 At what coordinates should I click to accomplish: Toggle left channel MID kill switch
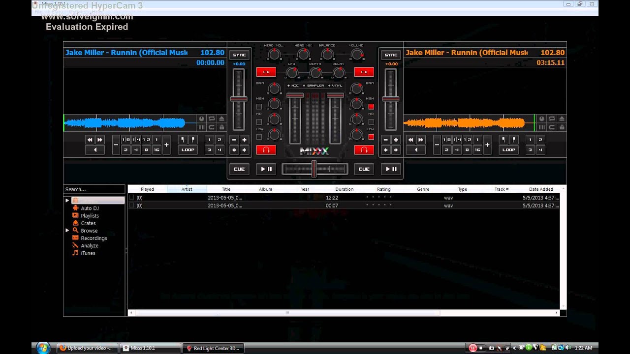click(259, 122)
